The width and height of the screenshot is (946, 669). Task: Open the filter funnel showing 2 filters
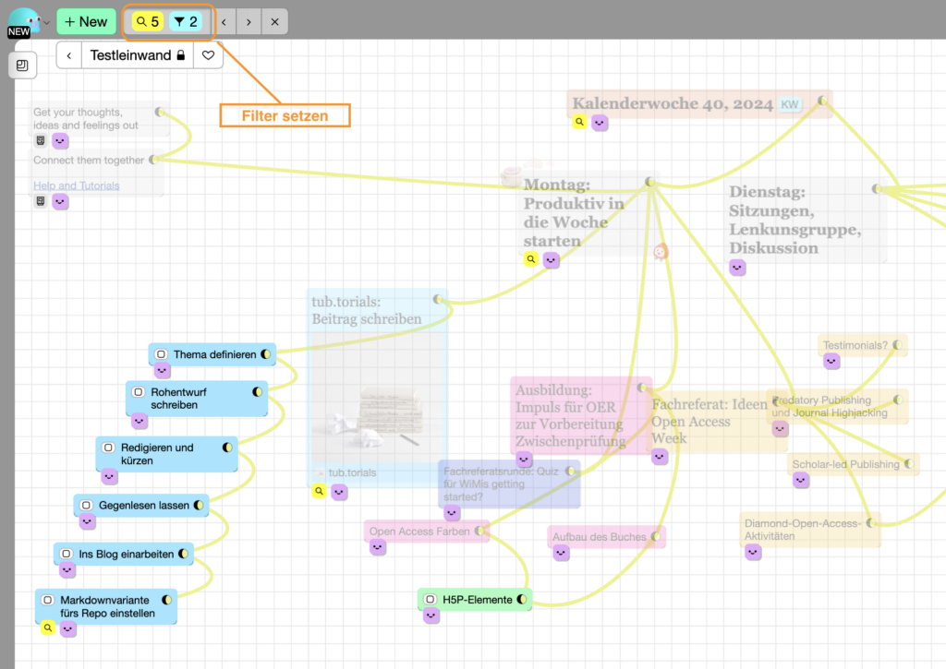(187, 22)
